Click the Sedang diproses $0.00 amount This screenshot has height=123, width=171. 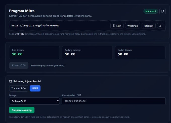pos(70,54)
